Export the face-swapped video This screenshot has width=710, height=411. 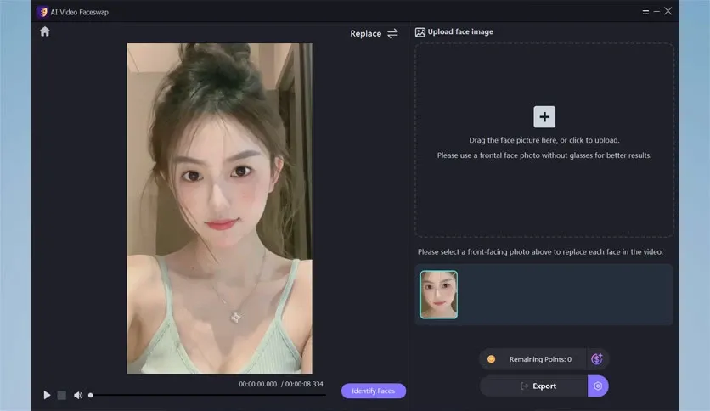pos(534,386)
